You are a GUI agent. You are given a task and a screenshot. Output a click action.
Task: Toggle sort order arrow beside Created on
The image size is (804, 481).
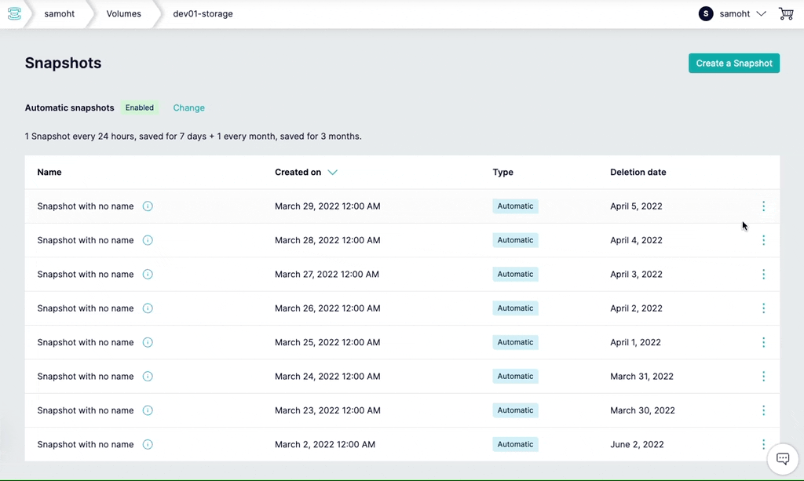tap(333, 173)
